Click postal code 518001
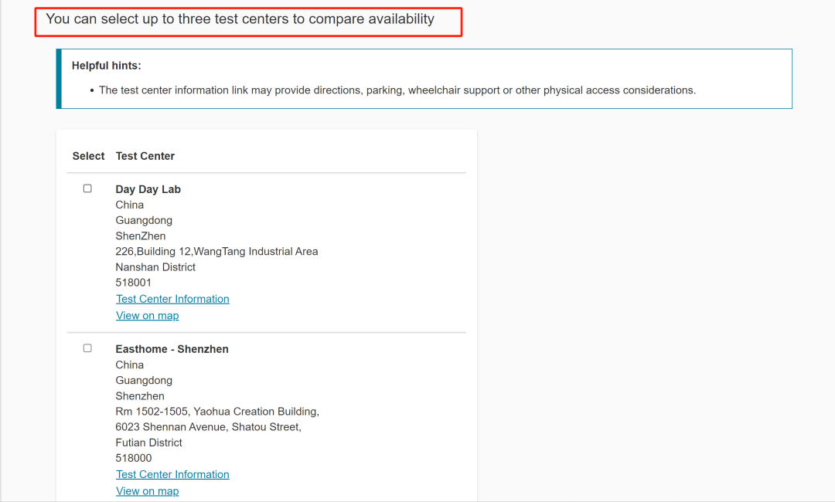Screen dimensions: 835x502 [133, 283]
